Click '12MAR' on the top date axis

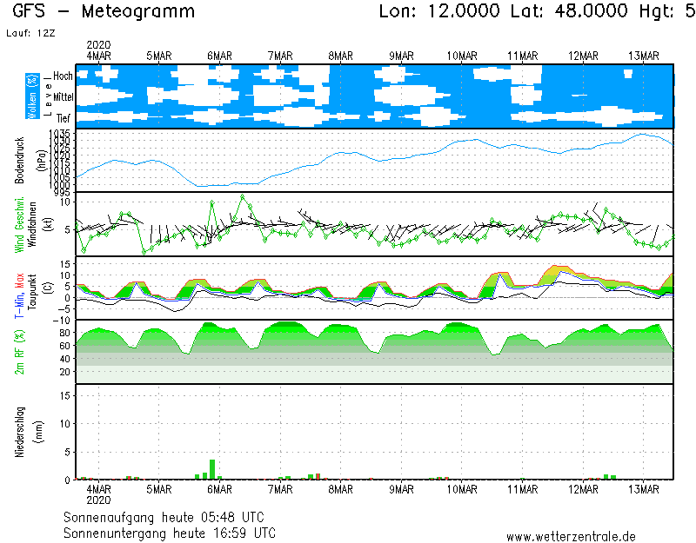[x=583, y=56]
